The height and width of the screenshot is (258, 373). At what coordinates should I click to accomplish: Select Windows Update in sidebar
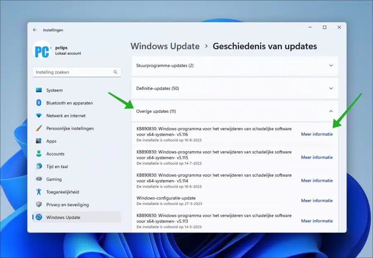(77, 217)
